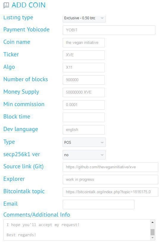The width and height of the screenshot is (161, 243).
Task: Click the Payment Yobicode input field
Action: point(109,30)
